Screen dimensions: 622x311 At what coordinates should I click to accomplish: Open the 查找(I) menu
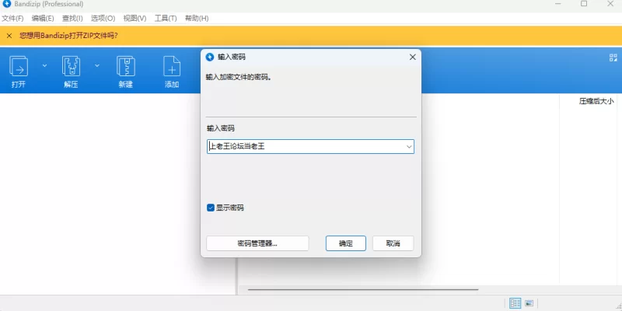coord(72,18)
